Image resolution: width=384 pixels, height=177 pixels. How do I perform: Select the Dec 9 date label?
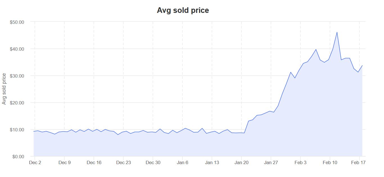(x=64, y=163)
